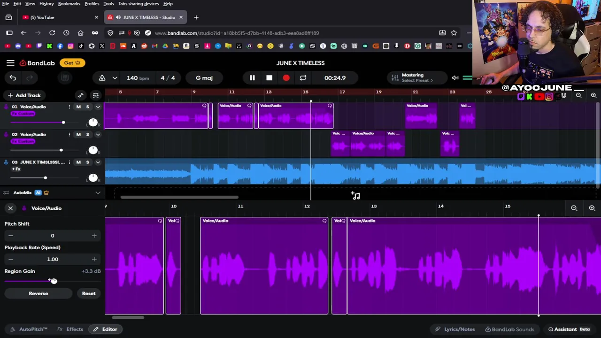Click the undo arrow in the studio toolbar
Image resolution: width=601 pixels, height=338 pixels.
pyautogui.click(x=13, y=78)
